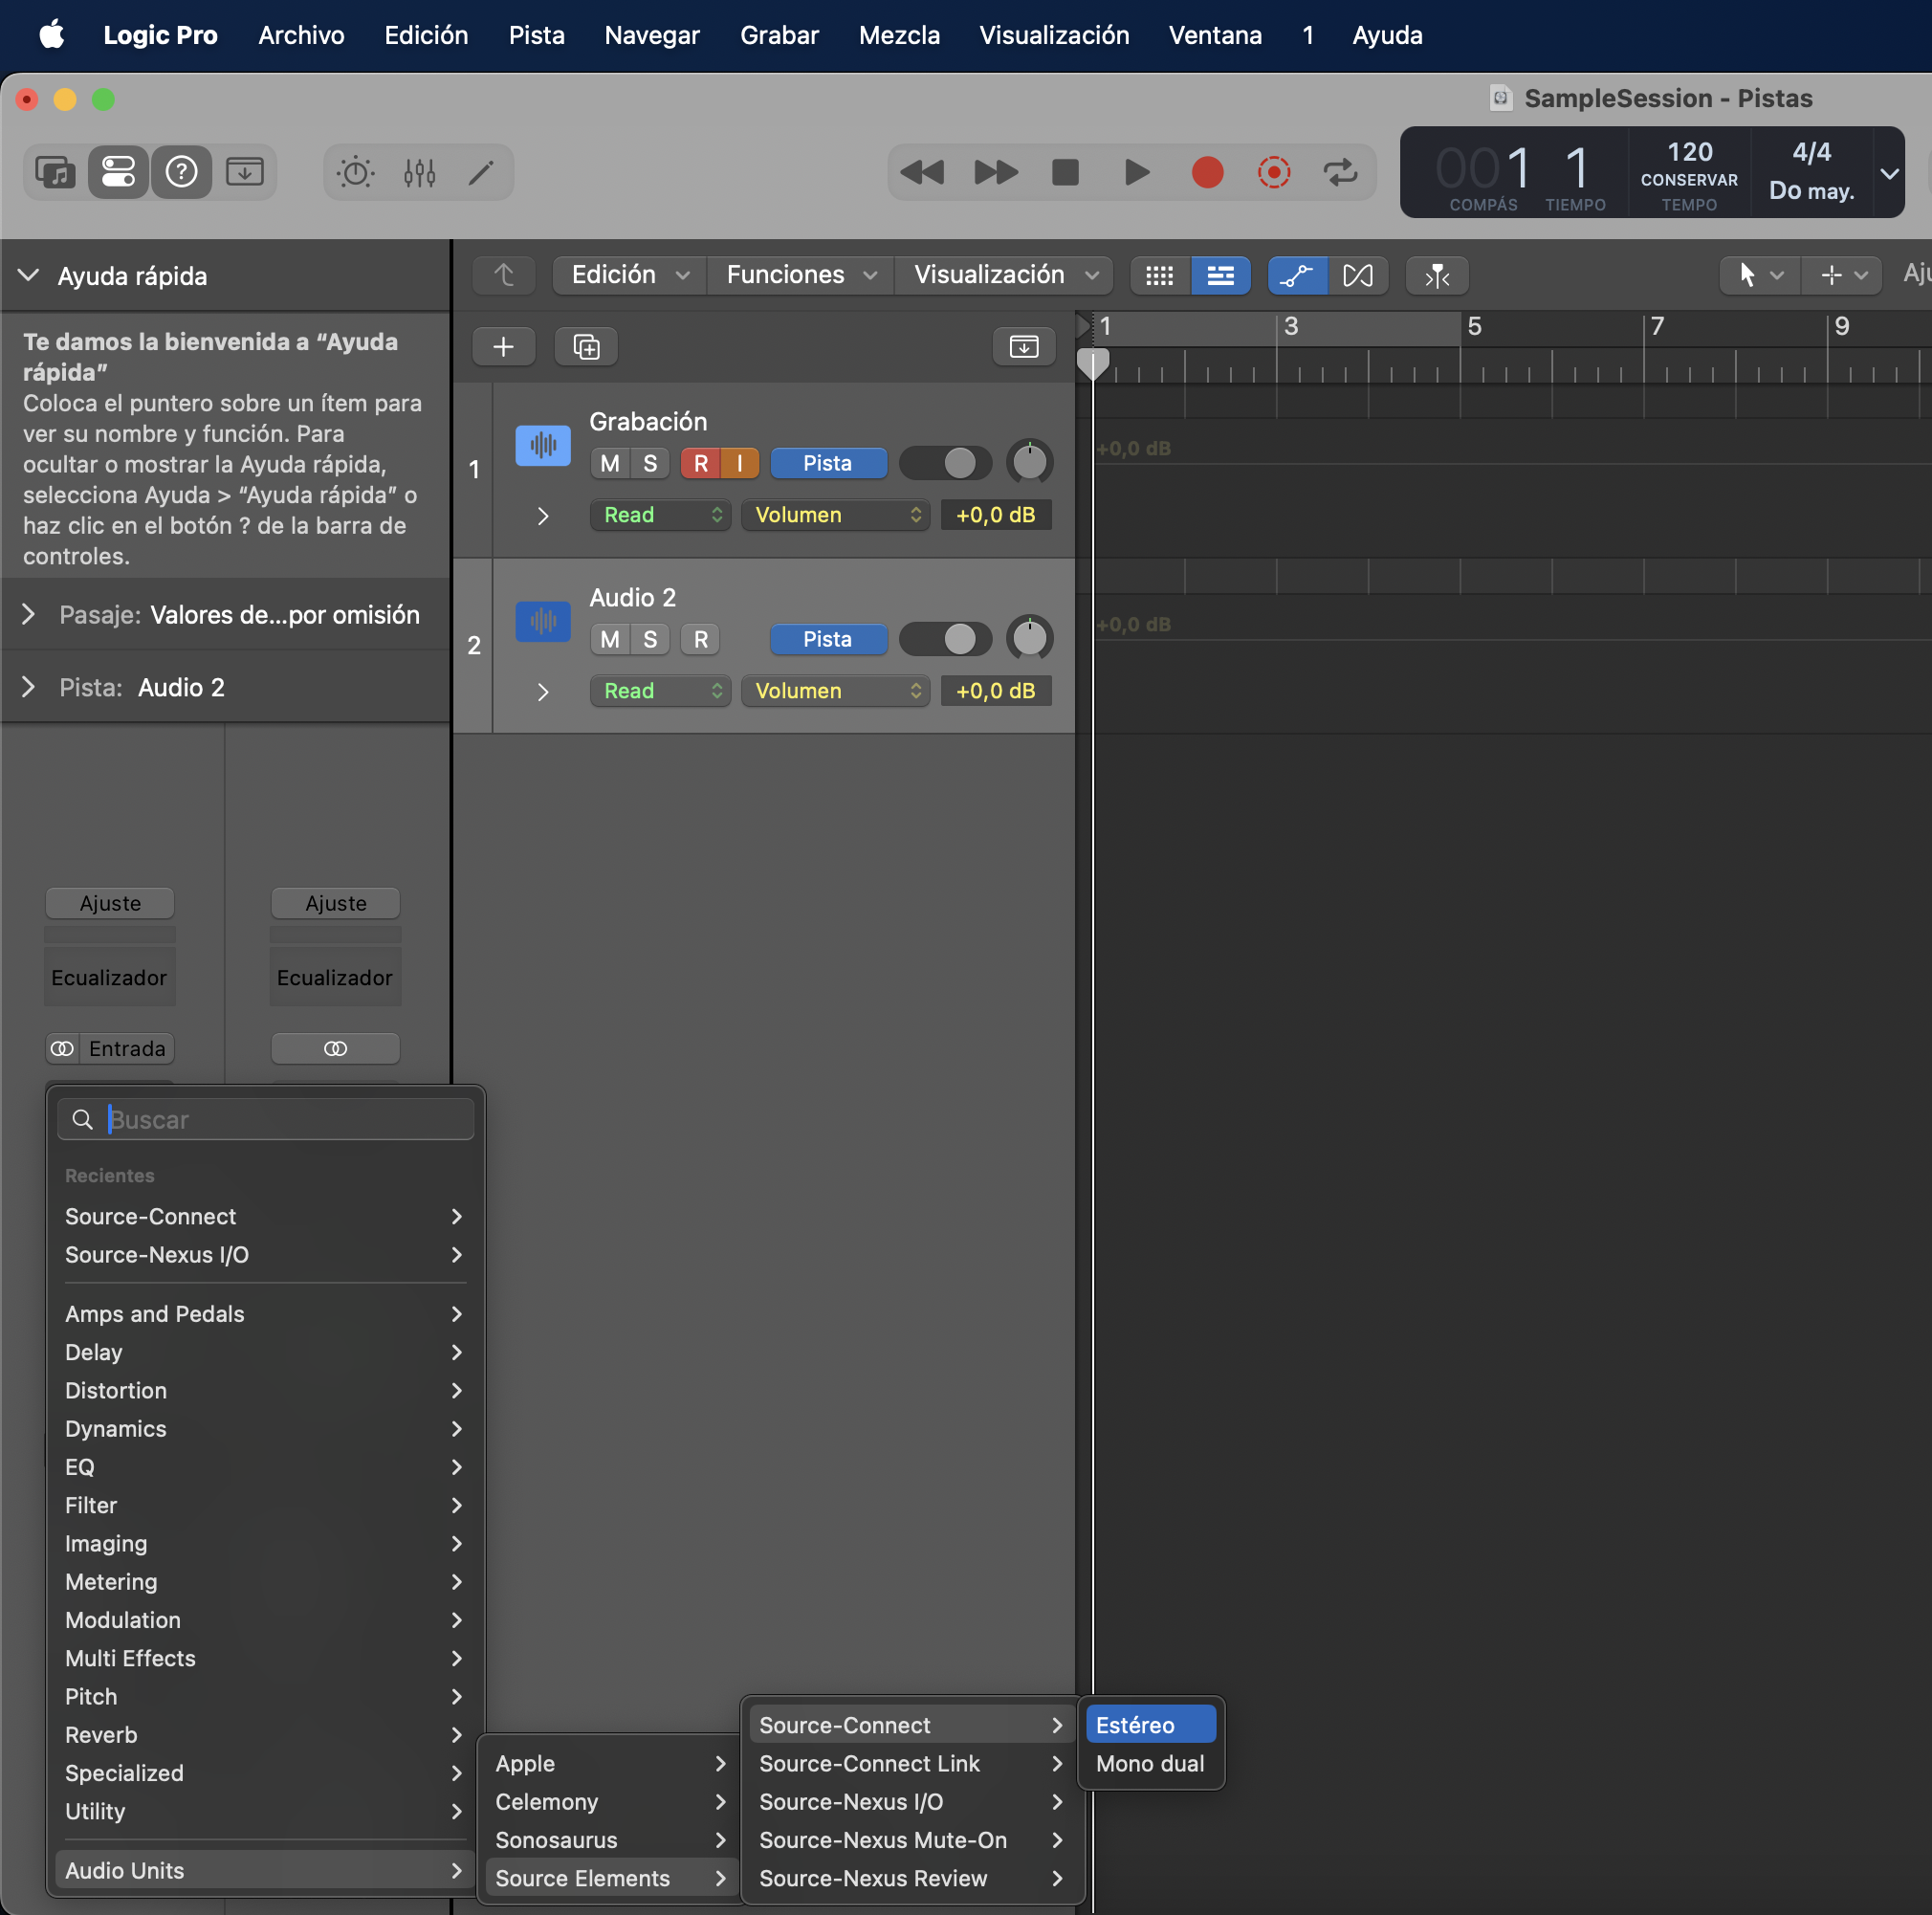Open Read automation mode on Audio 2
The height and width of the screenshot is (1915, 1932).
pos(660,691)
